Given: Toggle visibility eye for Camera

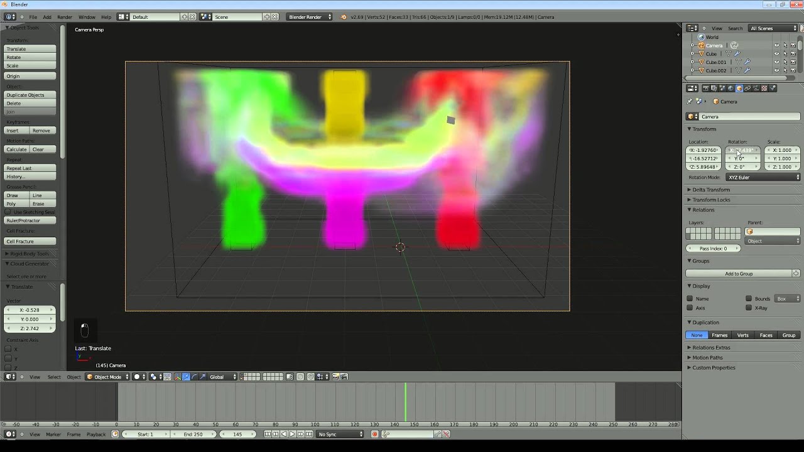Looking at the screenshot, I should (x=776, y=45).
